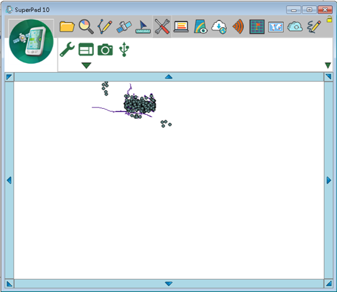This screenshot has width=337, height=292.
Task: Select the crossed wrench tools tab
Action: pyautogui.click(x=162, y=27)
